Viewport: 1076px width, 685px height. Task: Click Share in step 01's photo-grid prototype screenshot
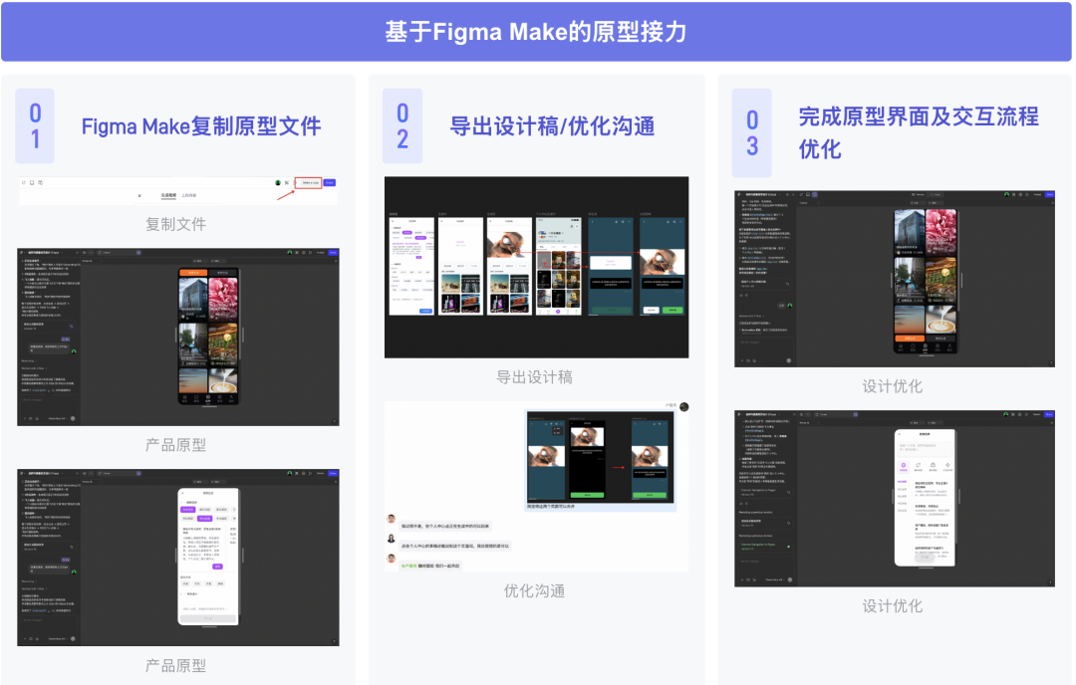pos(334,252)
